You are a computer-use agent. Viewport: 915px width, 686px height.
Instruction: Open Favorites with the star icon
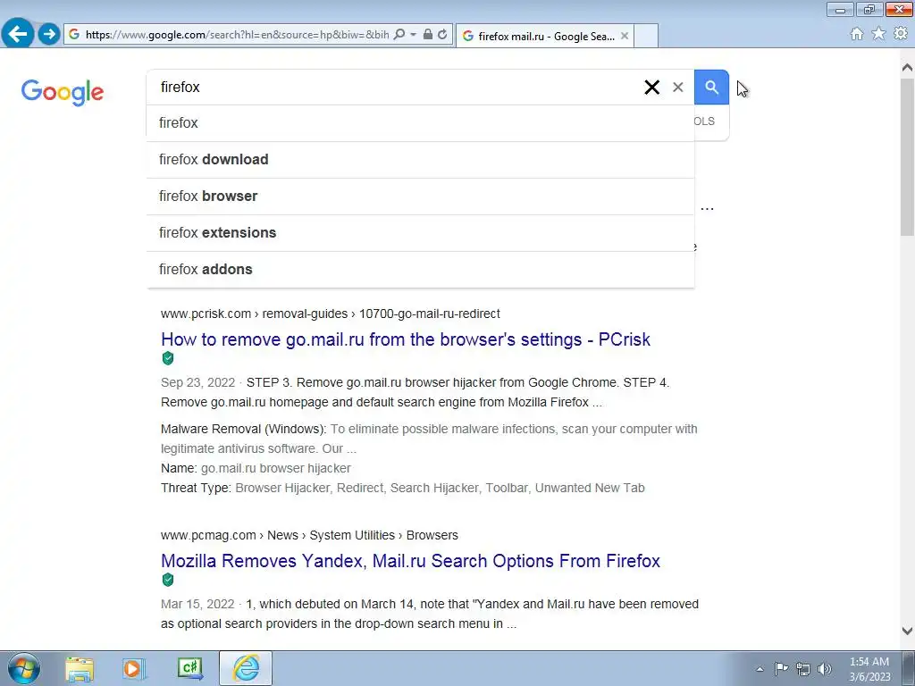coord(878,34)
